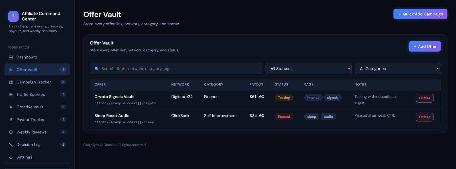Viewport: 456px width, 169px height.
Task: Open Settings in sidebar
Action: [37, 157]
